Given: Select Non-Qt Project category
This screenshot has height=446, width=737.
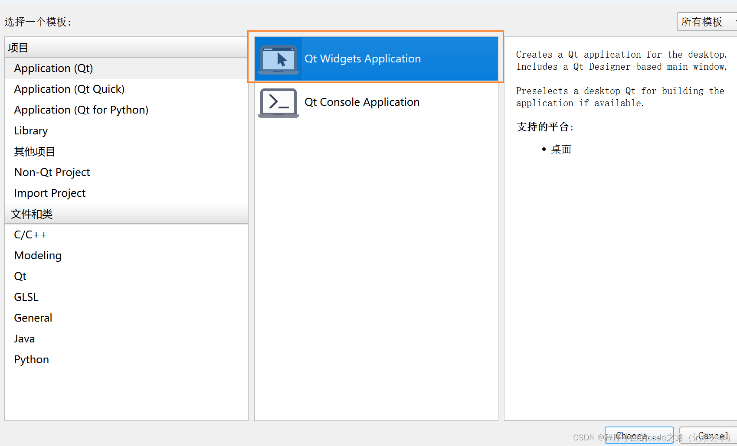Looking at the screenshot, I should coord(126,172).
